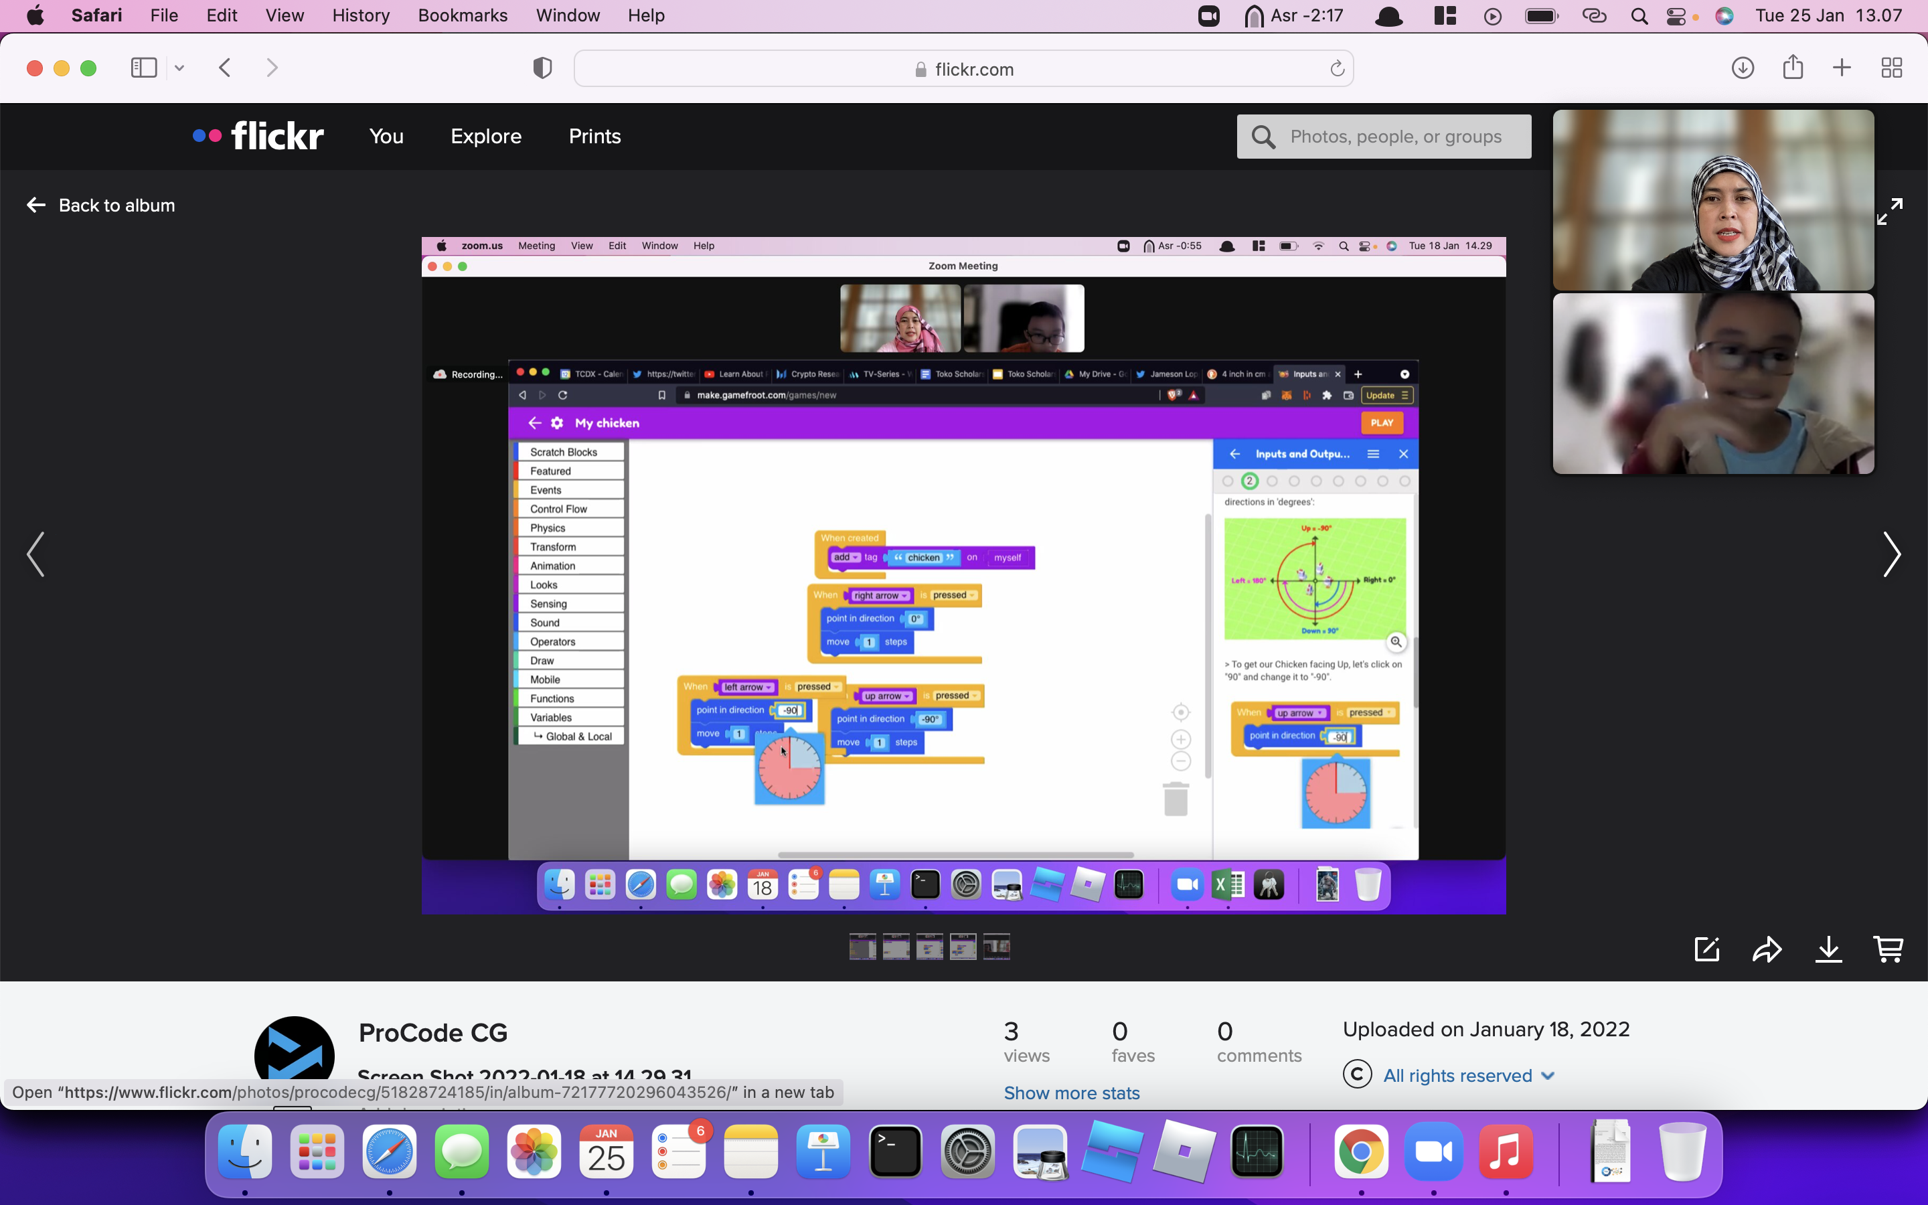Show the Safari tab overview grid
The image size is (1928, 1205).
pos(1891,68)
